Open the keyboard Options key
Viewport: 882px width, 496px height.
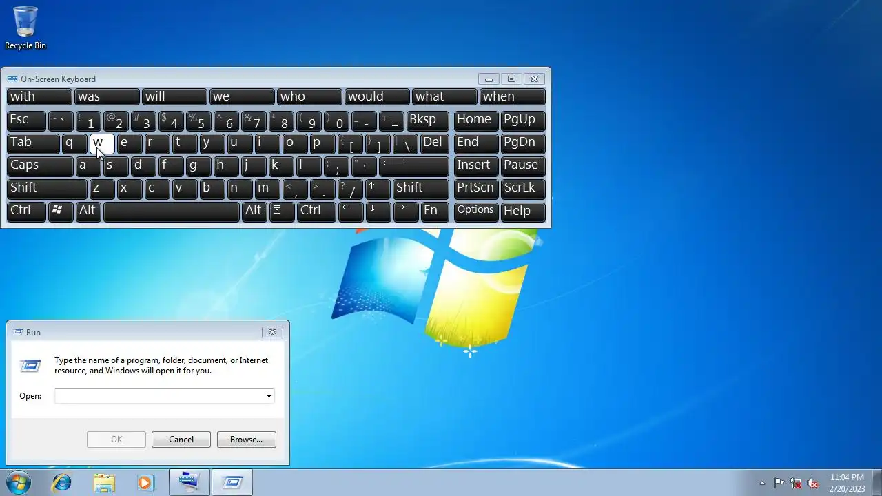(476, 211)
